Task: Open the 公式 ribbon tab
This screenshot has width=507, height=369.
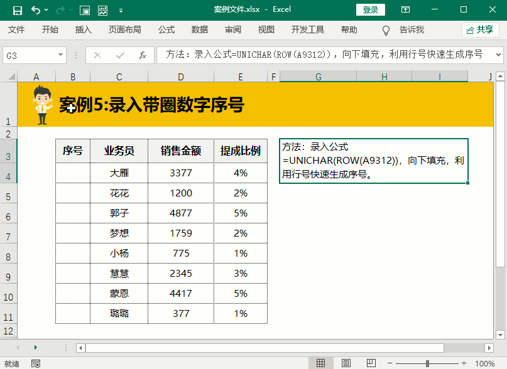Action: pos(166,29)
